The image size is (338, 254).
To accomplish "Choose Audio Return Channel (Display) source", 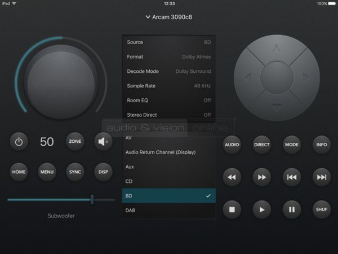I will click(168, 152).
